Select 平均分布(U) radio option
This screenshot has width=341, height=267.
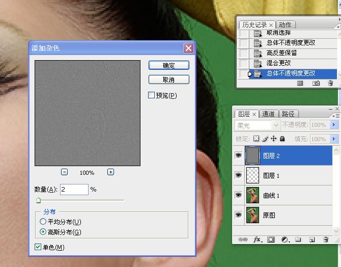click(x=43, y=222)
